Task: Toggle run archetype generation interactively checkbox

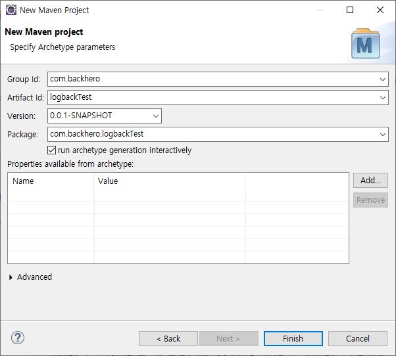Action: click(x=51, y=150)
